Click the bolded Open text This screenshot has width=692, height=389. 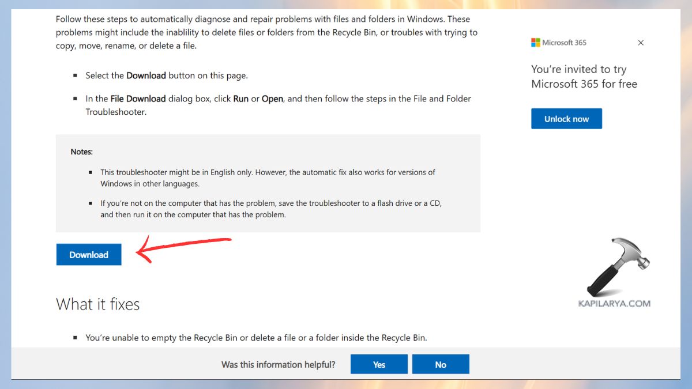[x=272, y=99]
